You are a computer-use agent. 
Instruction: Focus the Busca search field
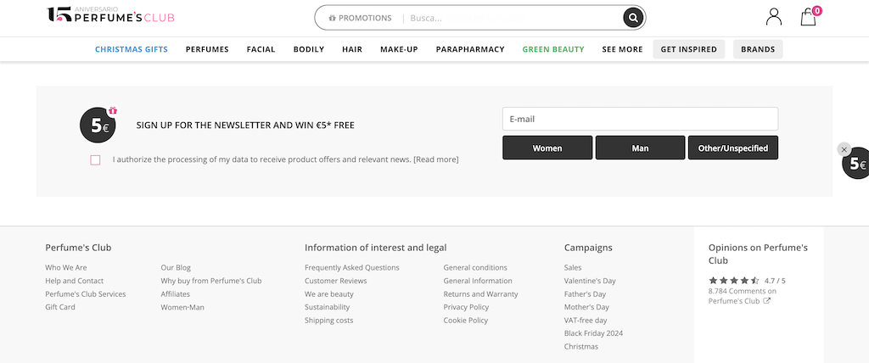point(513,18)
